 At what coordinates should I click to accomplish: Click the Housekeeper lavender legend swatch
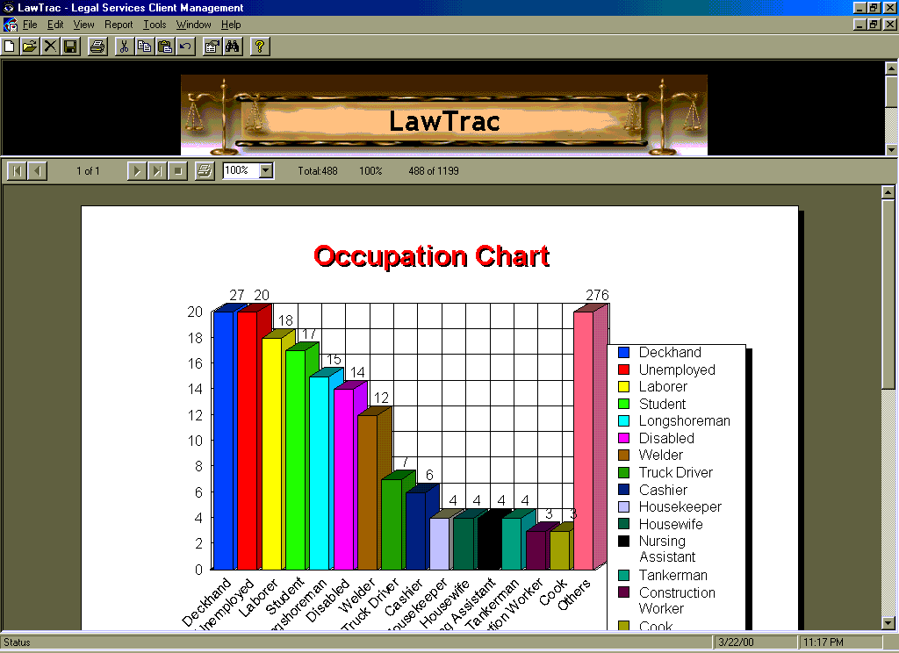(624, 506)
